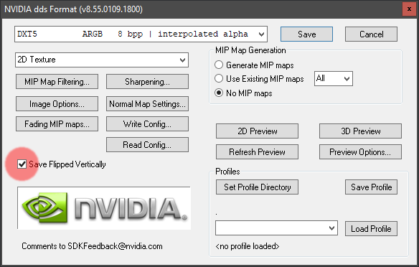Click the NVIDIA logo banner

click(x=104, y=208)
